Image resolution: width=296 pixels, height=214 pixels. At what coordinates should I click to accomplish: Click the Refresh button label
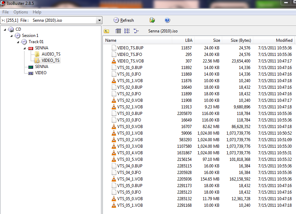(x=127, y=20)
